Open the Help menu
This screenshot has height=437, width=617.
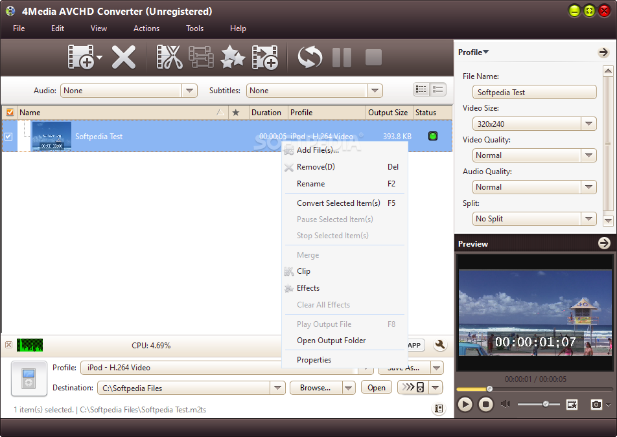[x=238, y=28]
